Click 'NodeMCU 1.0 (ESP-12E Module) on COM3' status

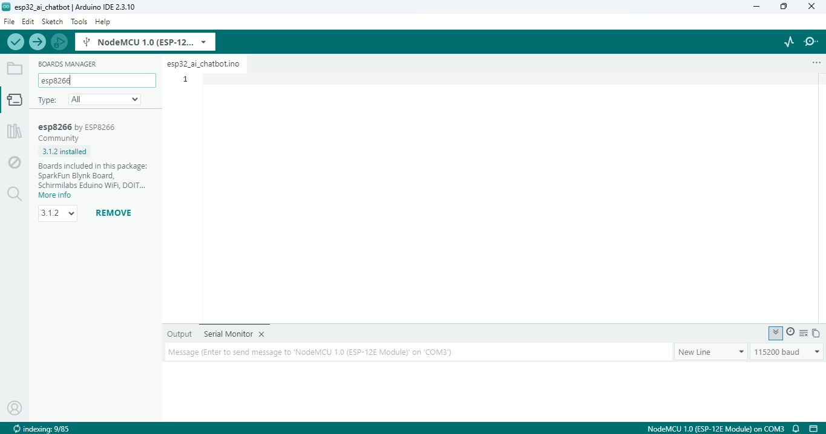716,429
